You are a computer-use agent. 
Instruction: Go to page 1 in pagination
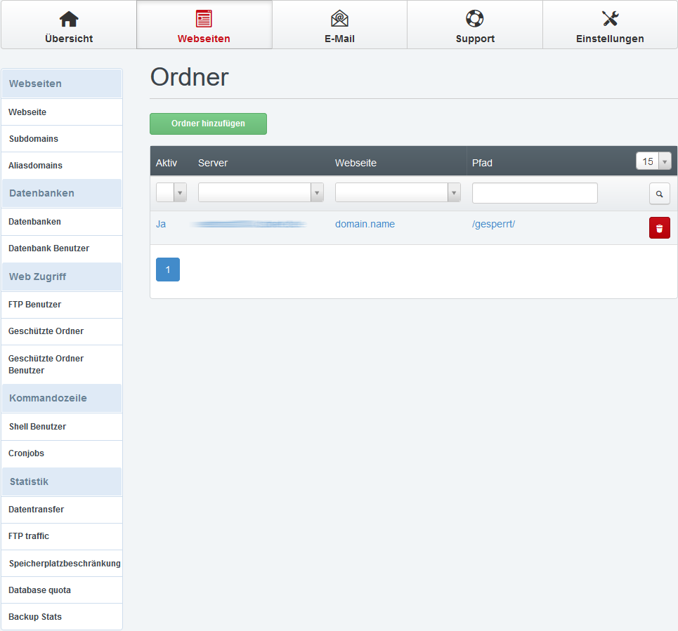pyautogui.click(x=168, y=270)
